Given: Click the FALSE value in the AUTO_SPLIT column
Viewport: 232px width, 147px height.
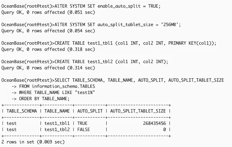Looking at the screenshot, I should click(x=84, y=130).
